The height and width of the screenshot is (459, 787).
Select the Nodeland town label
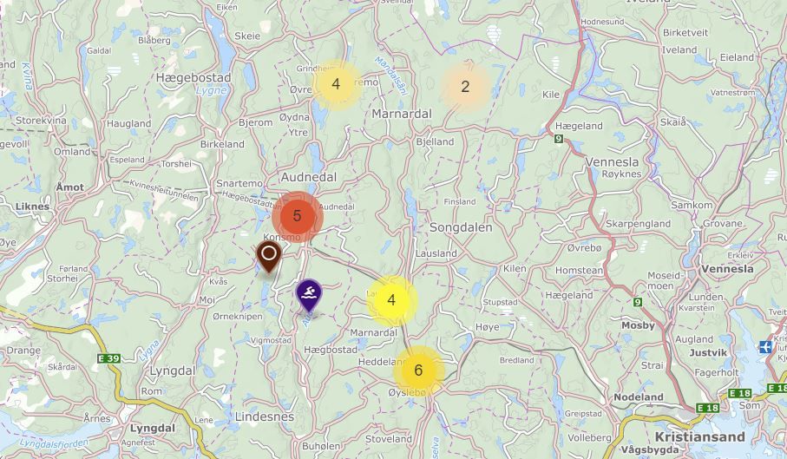(639, 397)
